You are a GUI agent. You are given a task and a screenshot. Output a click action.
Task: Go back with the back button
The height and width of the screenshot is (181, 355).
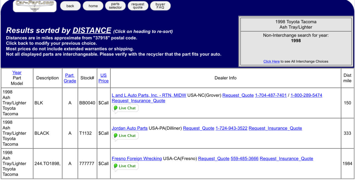click(x=70, y=6)
